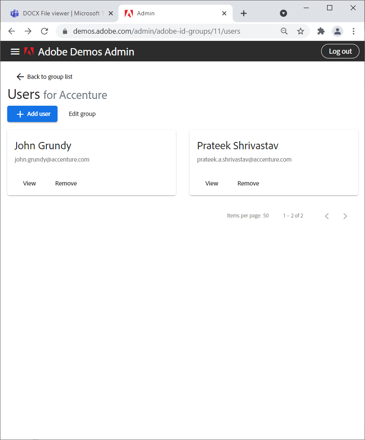Open the Chrome three-dot menu
Screen dimensions: 365x440
pyautogui.click(x=354, y=31)
